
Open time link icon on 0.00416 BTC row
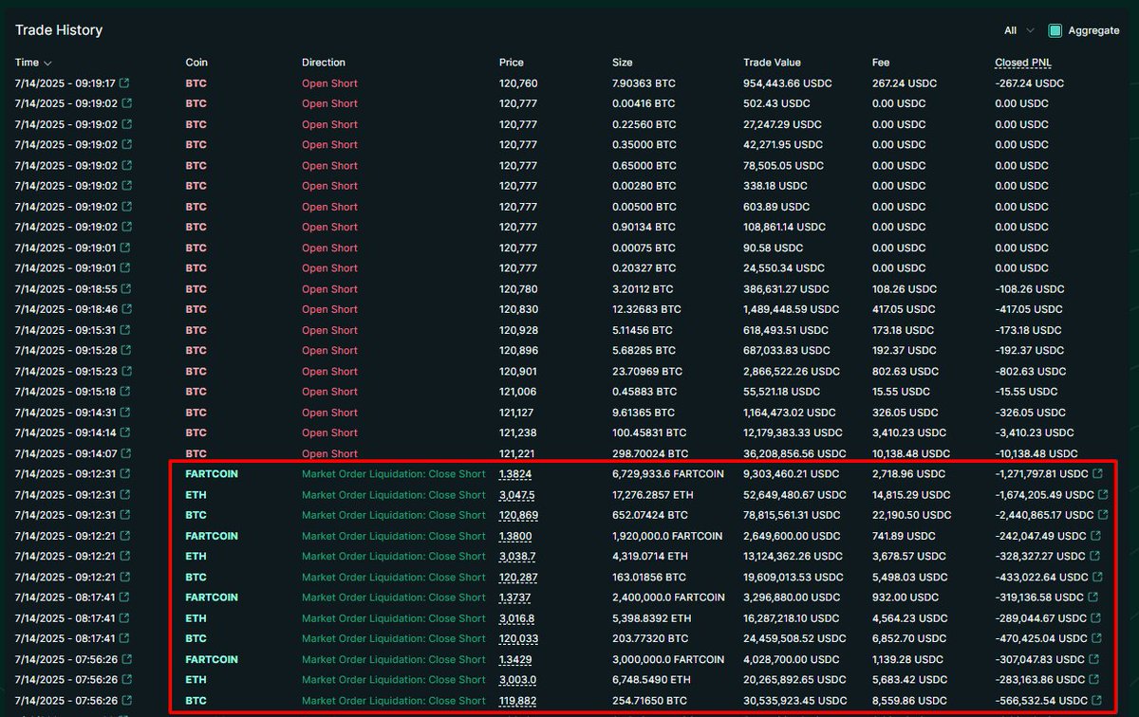(126, 103)
